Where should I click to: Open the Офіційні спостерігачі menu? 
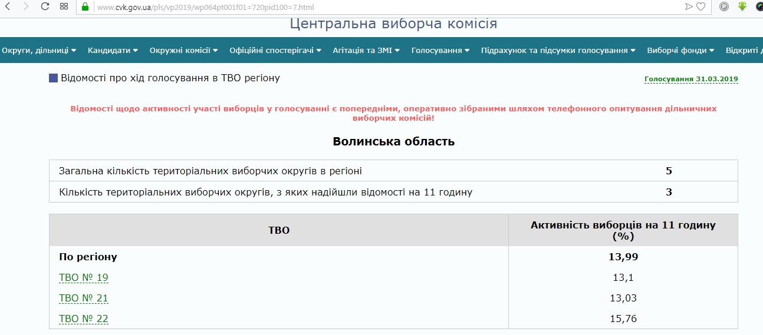[x=275, y=51]
